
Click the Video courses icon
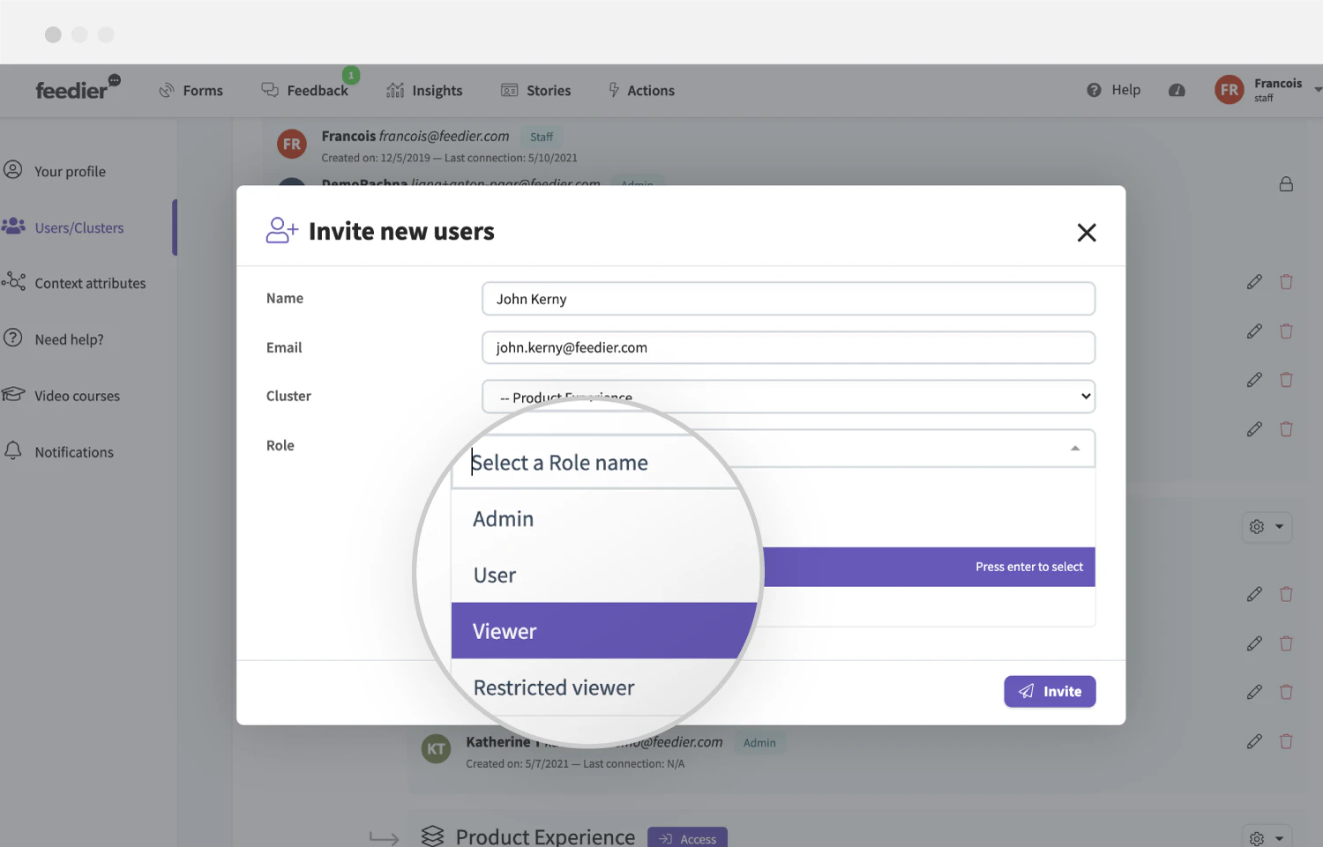[x=13, y=395]
